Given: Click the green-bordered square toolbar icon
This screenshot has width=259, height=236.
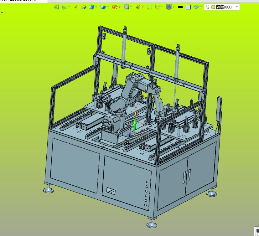Looking at the screenshot, I should (149, 7).
